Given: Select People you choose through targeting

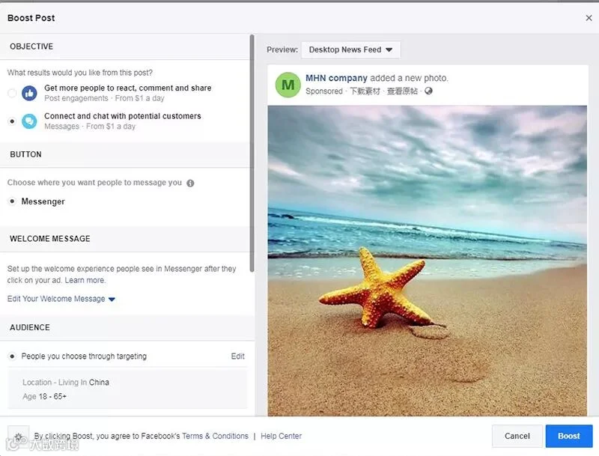Looking at the screenshot, I should pos(12,356).
